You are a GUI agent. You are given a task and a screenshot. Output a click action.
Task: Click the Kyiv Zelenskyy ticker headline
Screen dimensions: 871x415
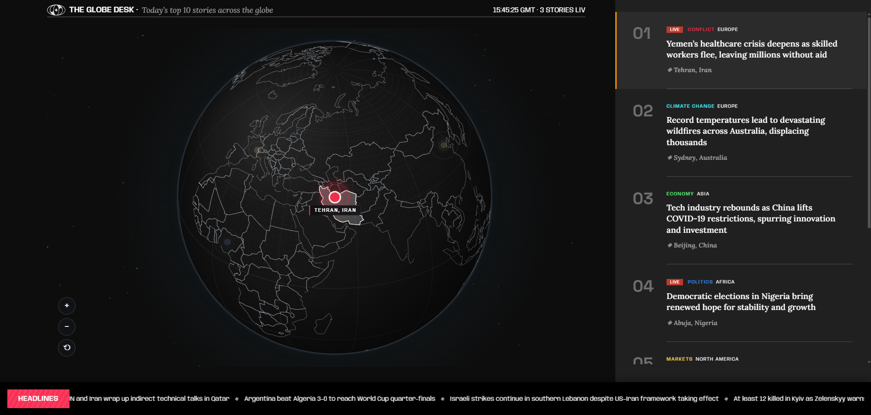[x=799, y=399]
